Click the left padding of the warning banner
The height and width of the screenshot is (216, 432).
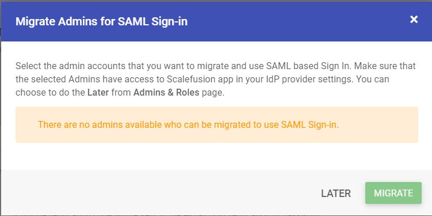(x=26, y=124)
